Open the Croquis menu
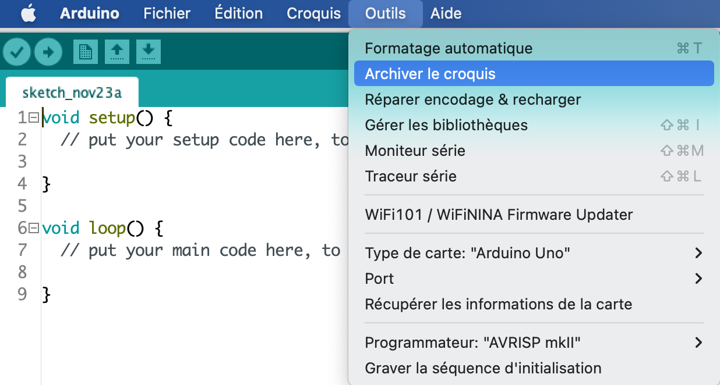Screen dimensions: 720x385 pos(314,13)
